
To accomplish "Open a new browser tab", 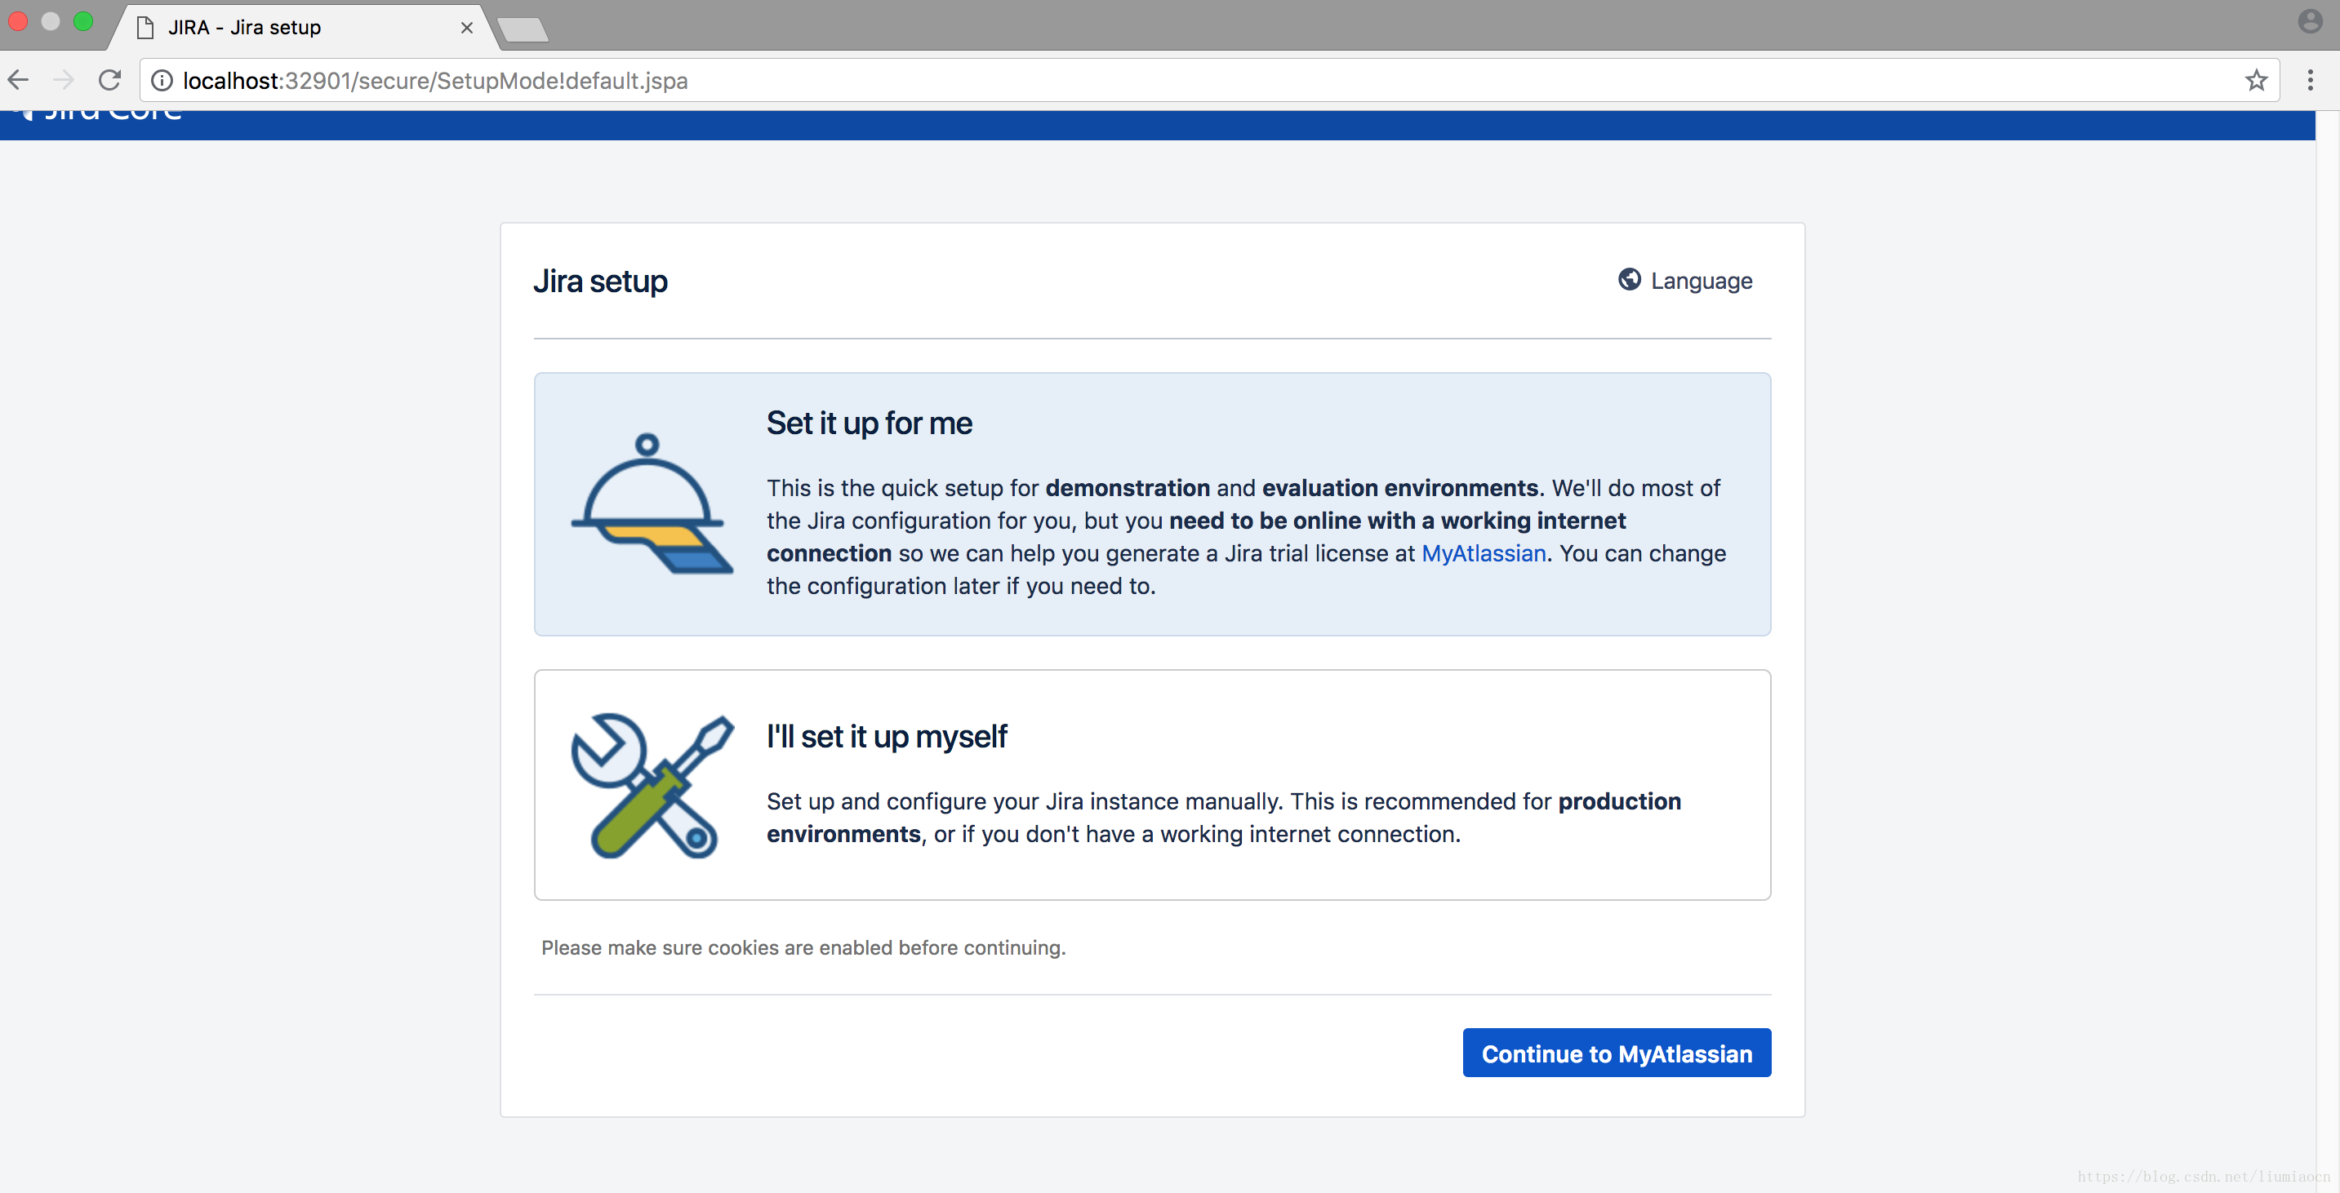I will pos(523,30).
